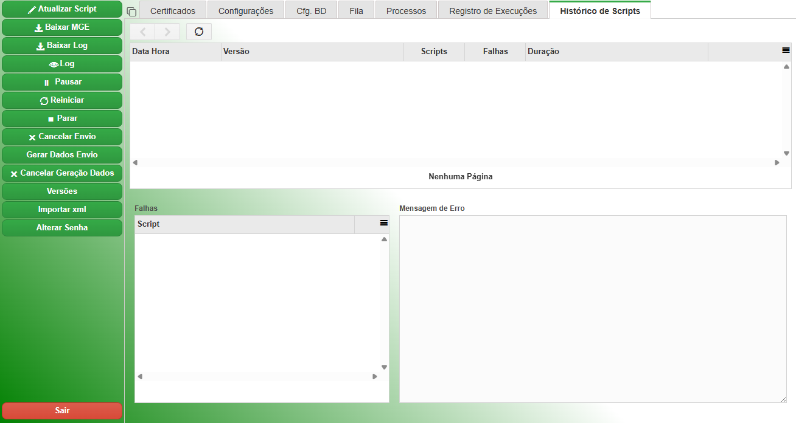Open Versões button
The height and width of the screenshot is (423, 796).
coord(62,191)
